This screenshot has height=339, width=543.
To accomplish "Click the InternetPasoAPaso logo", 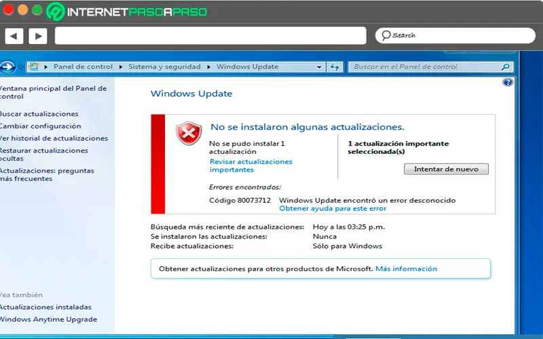I will 127,12.
